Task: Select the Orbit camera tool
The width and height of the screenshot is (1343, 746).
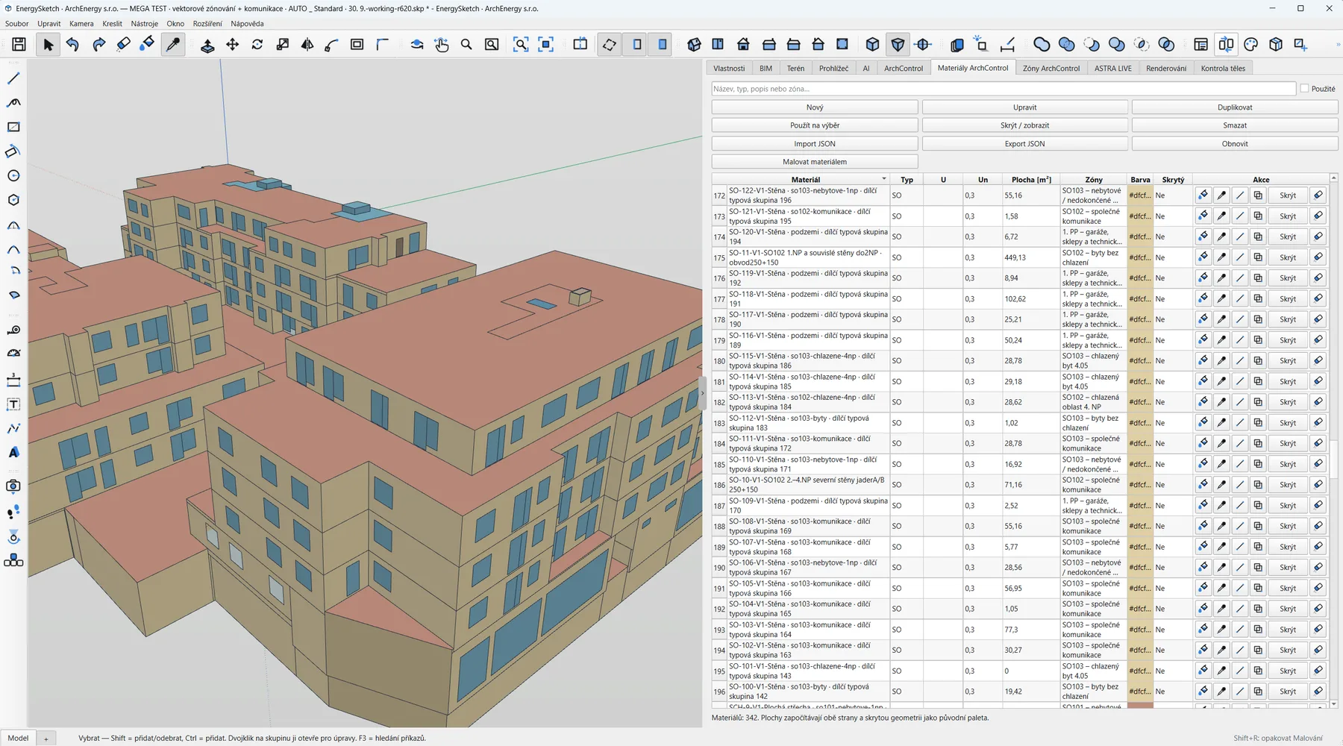Action: pos(417,45)
